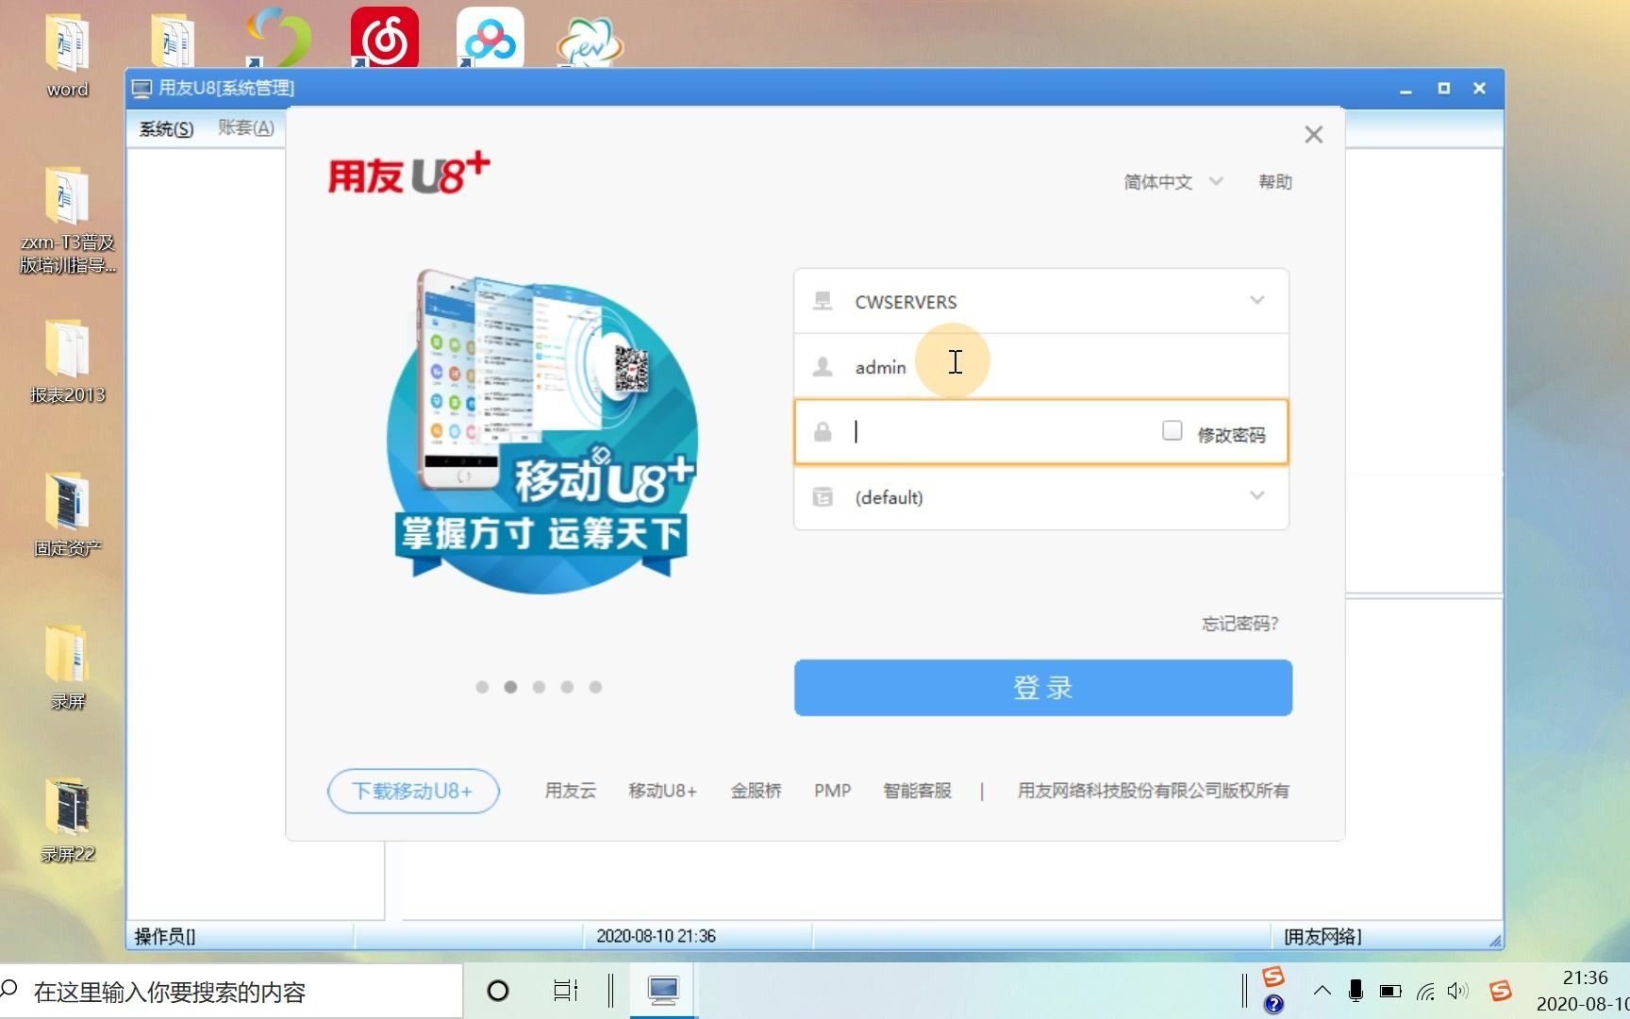Click the server computer icon beside CWSERVERS
Image resolution: width=1630 pixels, height=1019 pixels.
tap(823, 301)
